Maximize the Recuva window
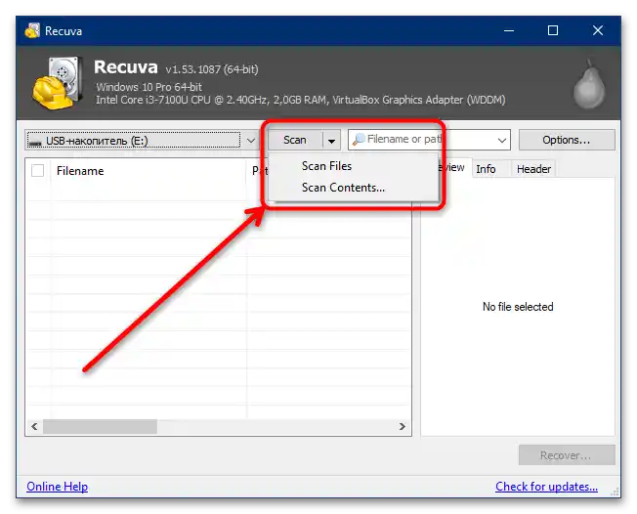637x514 pixels. click(x=553, y=30)
